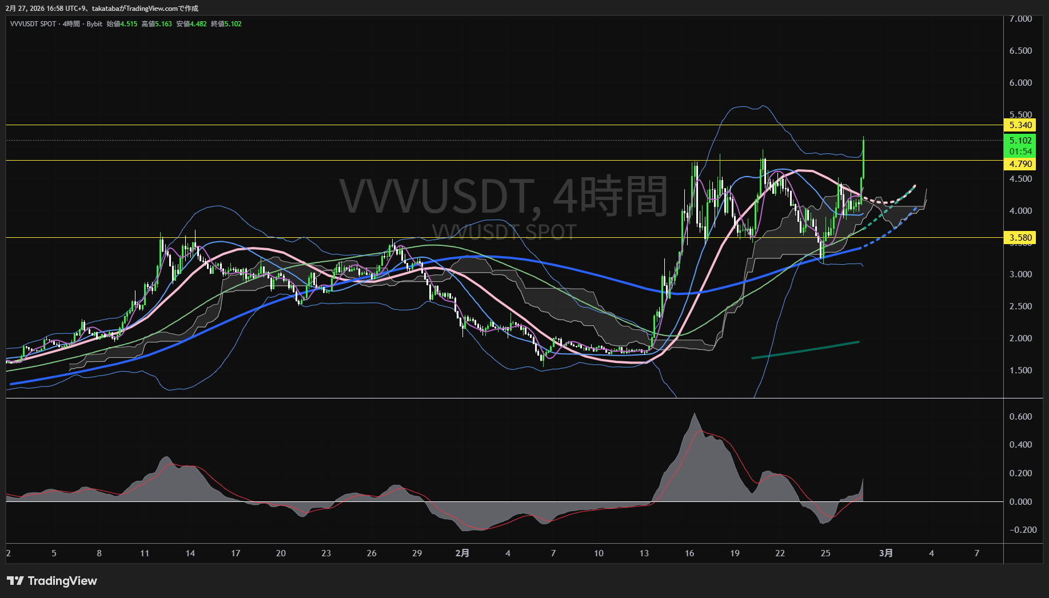
Task: Click the yellow 4.790 price label
Action: click(1020, 164)
